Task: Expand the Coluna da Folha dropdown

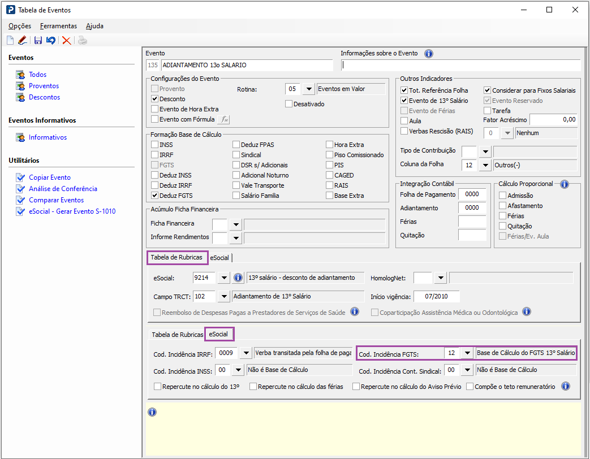Action: coord(485,165)
